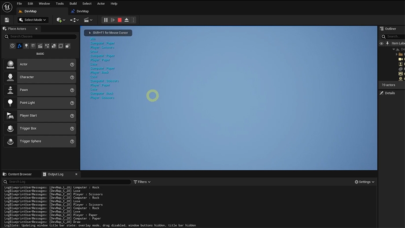Select the Geometry category icon

click(54, 46)
